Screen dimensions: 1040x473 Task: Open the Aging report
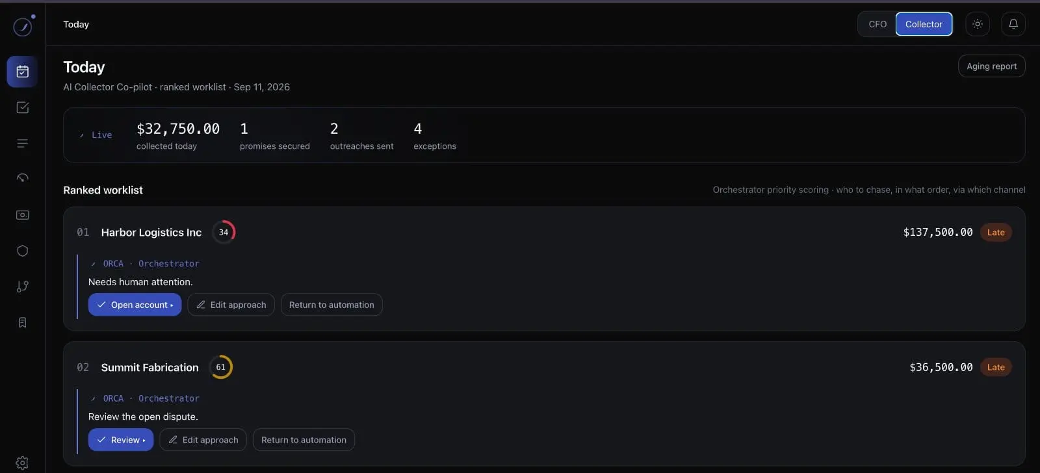(991, 66)
